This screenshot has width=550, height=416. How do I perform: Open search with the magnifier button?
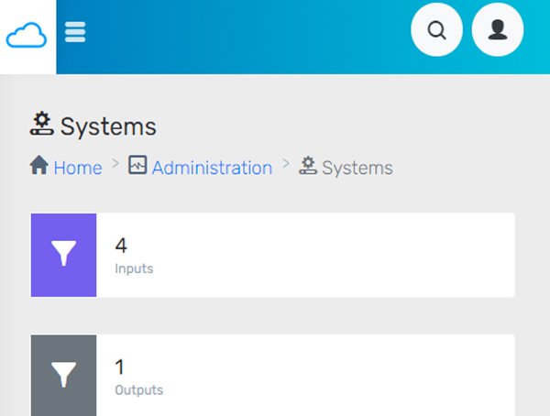pyautogui.click(x=437, y=30)
